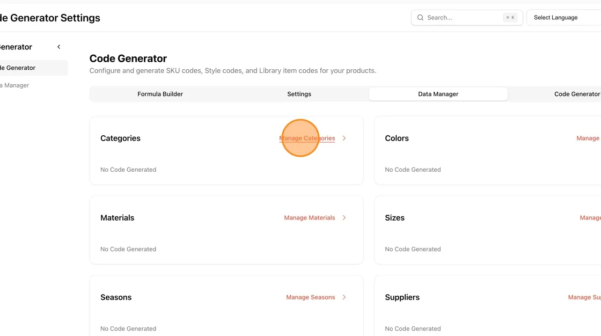Click the Generator Settings page title

[x=50, y=18]
